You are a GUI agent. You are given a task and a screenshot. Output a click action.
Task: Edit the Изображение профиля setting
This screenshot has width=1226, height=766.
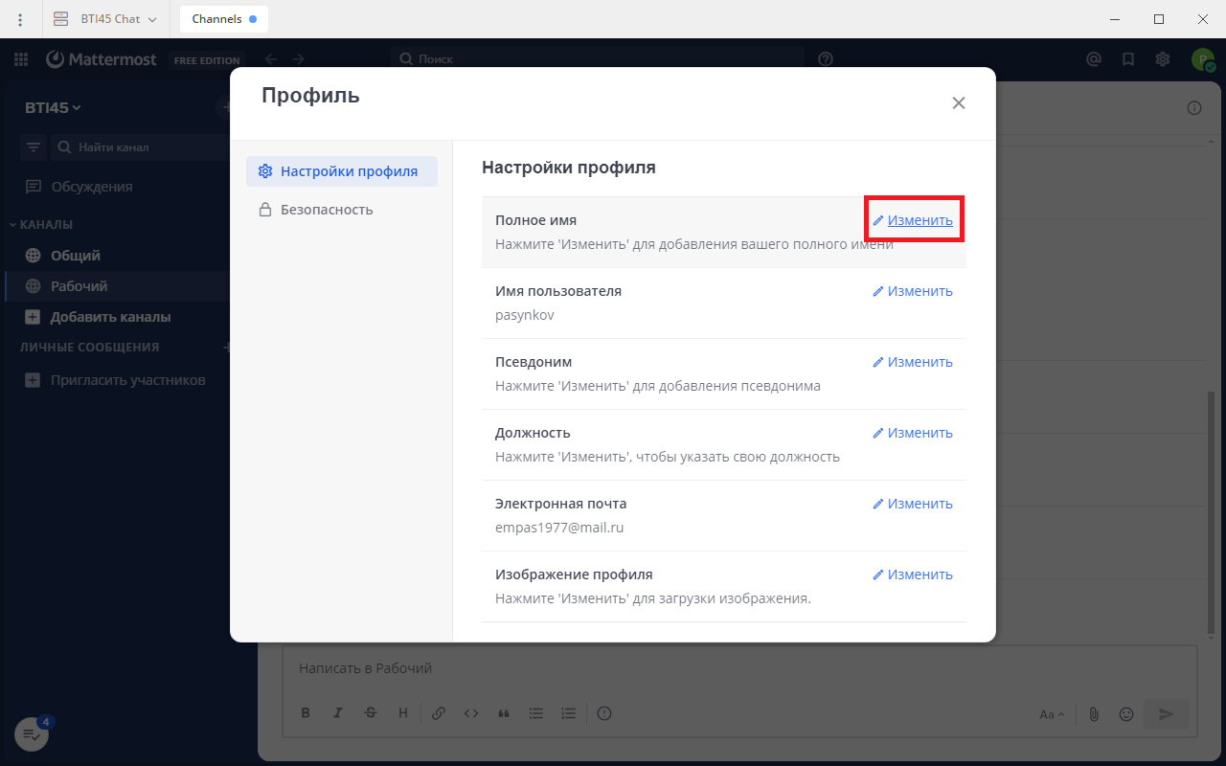tap(913, 574)
